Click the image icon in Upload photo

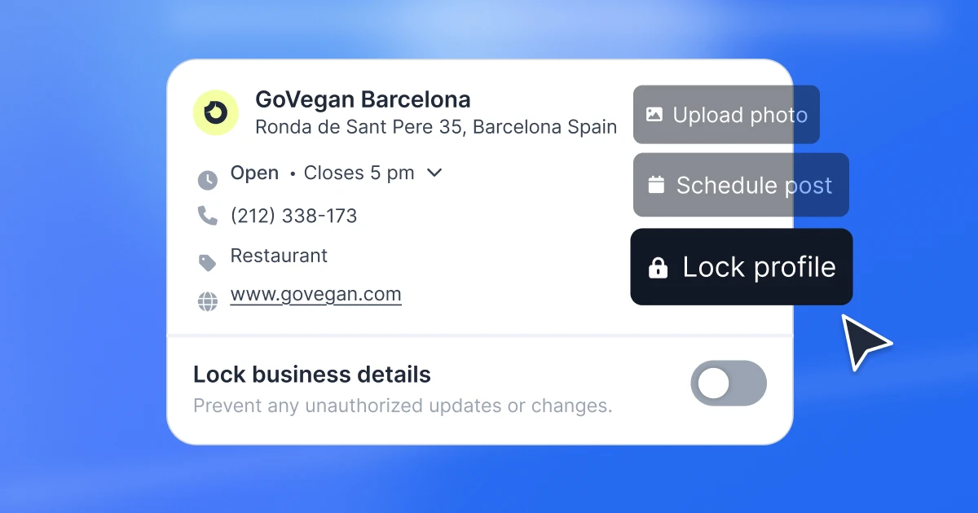654,115
